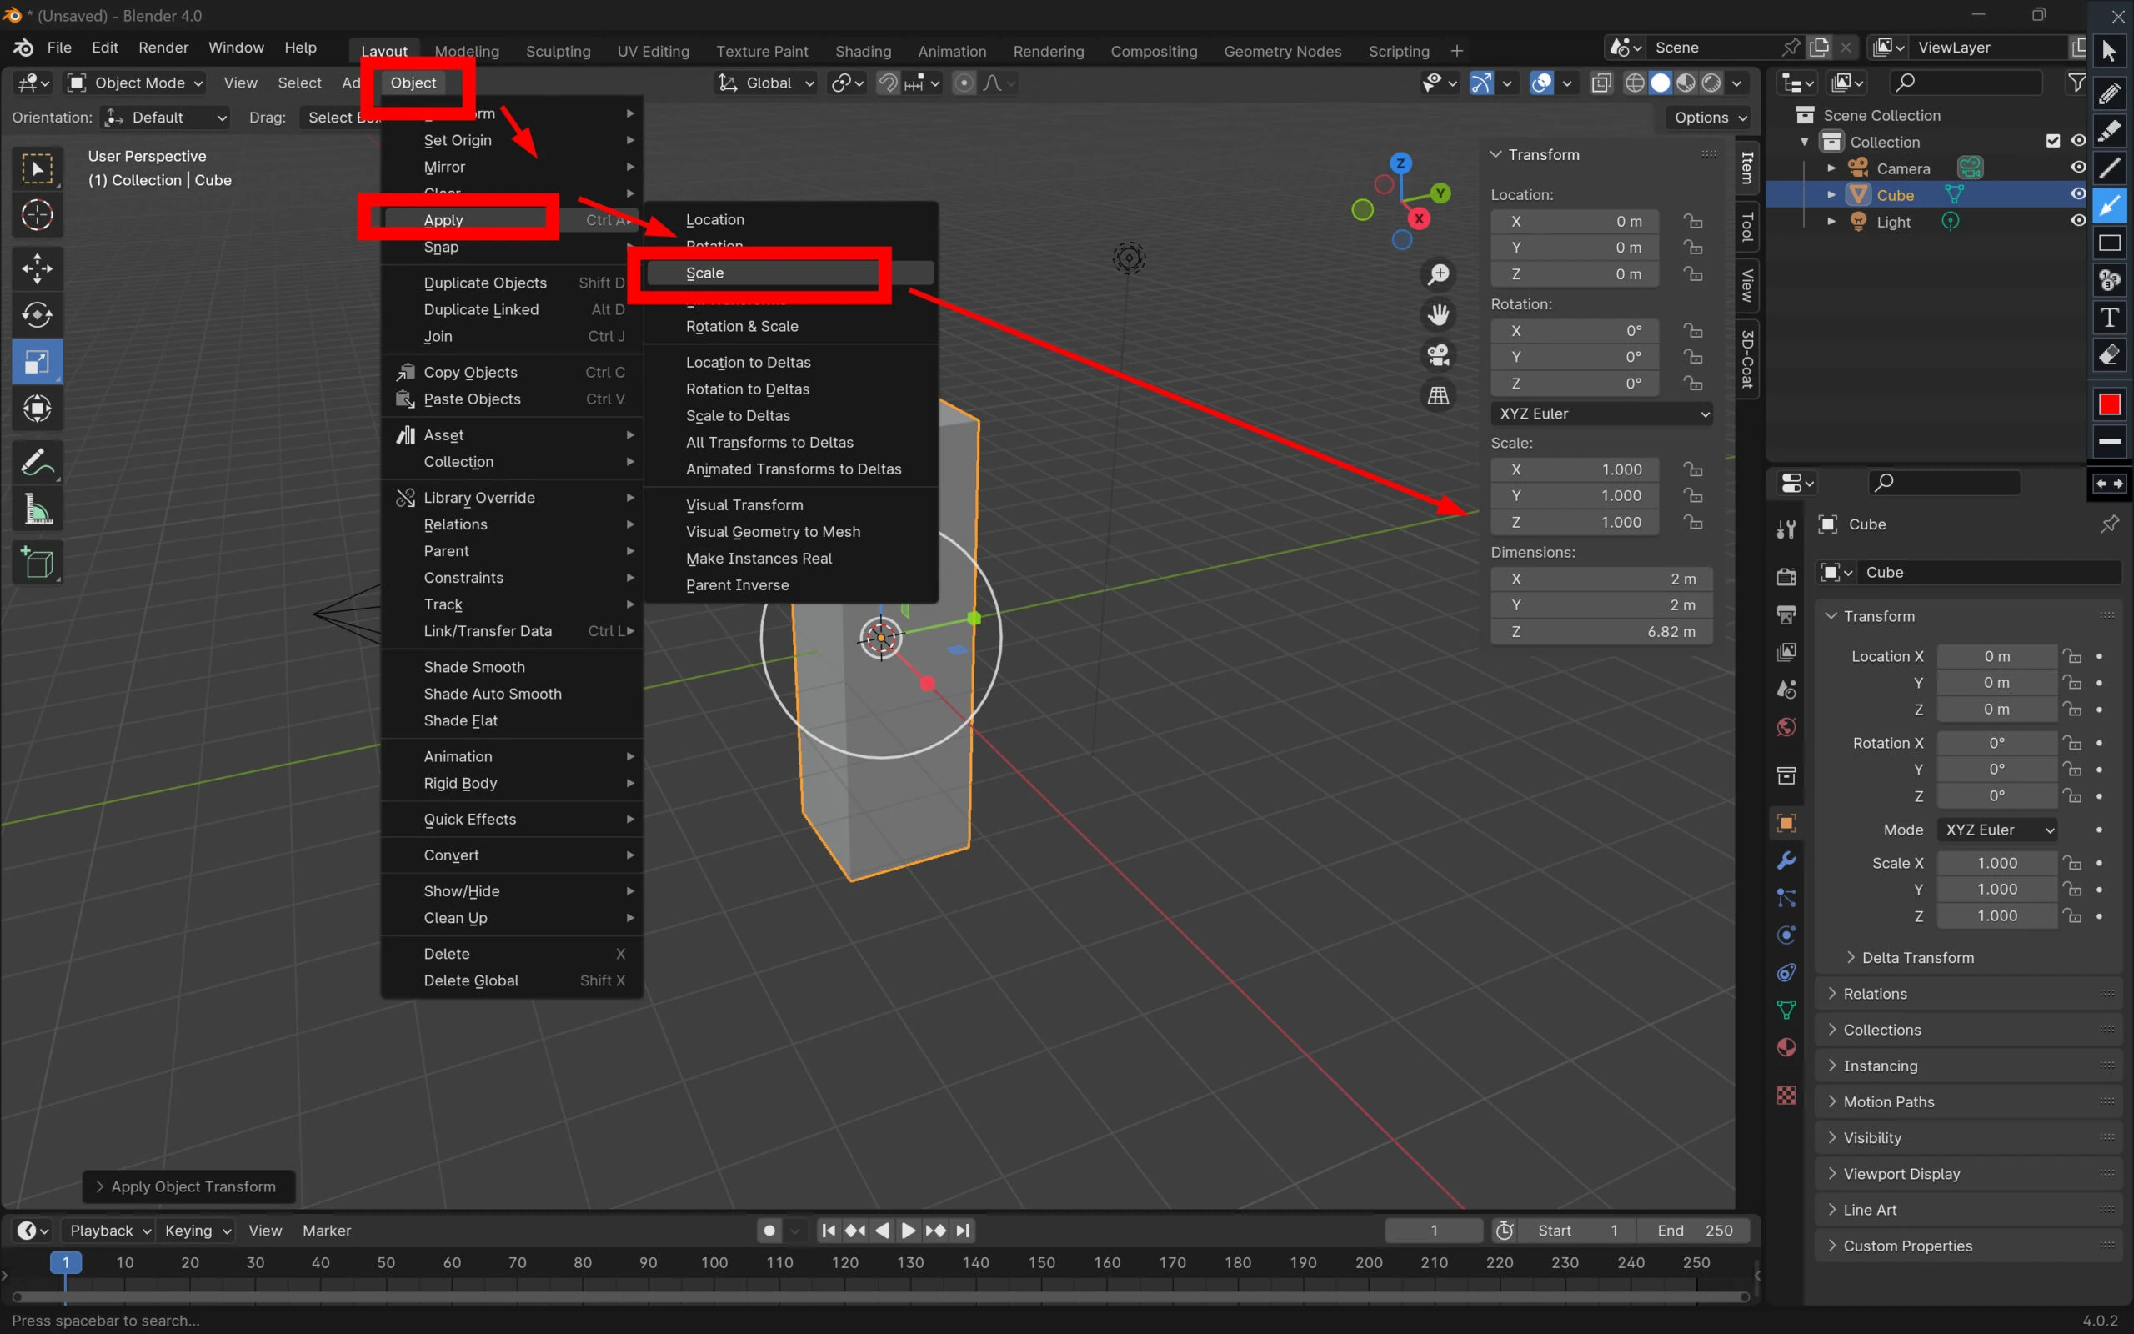This screenshot has height=1334, width=2134.
Task: Click the Add Cube tool icon
Action: [x=36, y=562]
